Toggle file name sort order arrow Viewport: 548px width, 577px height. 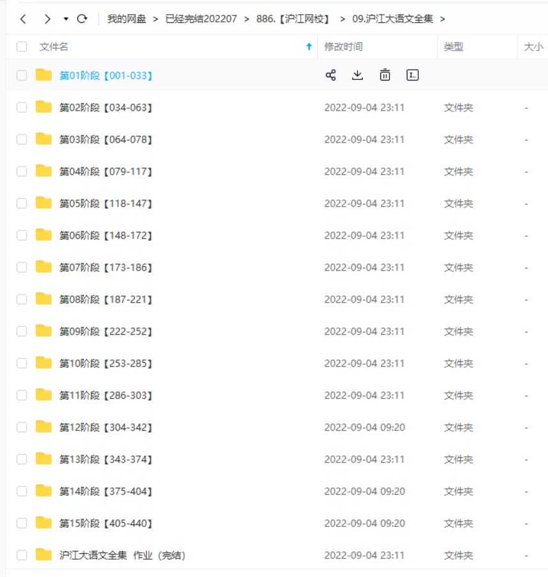[309, 47]
